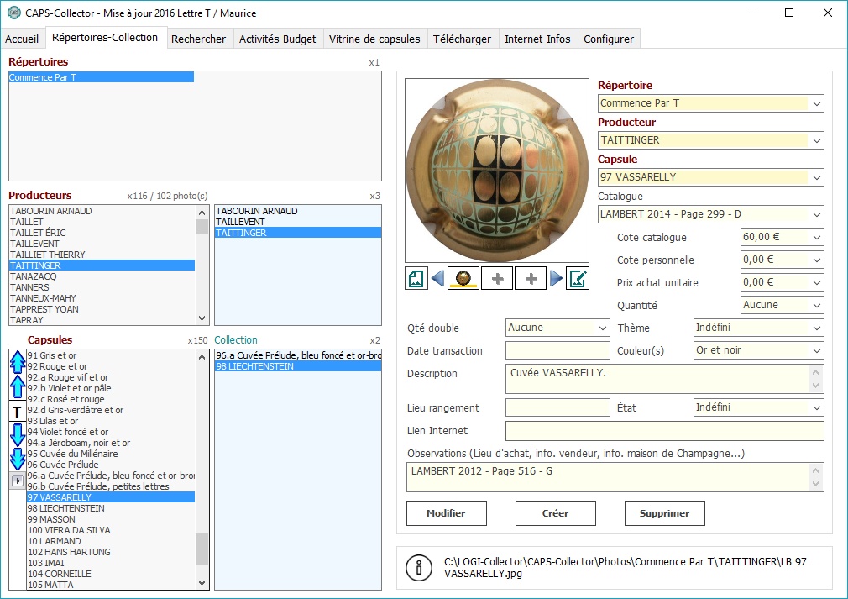Expand the Cote catalogue dropdown

(817, 237)
